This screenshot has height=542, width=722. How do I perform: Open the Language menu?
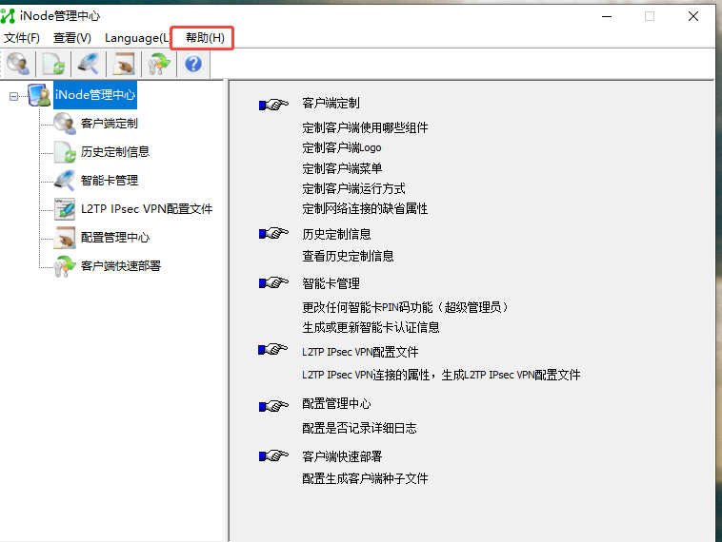click(x=136, y=38)
